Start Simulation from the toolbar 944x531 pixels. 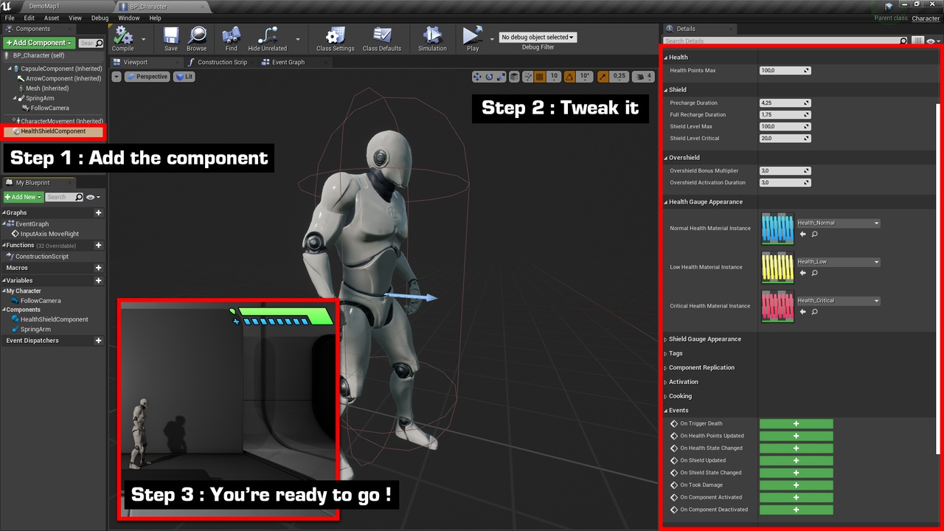click(x=432, y=36)
